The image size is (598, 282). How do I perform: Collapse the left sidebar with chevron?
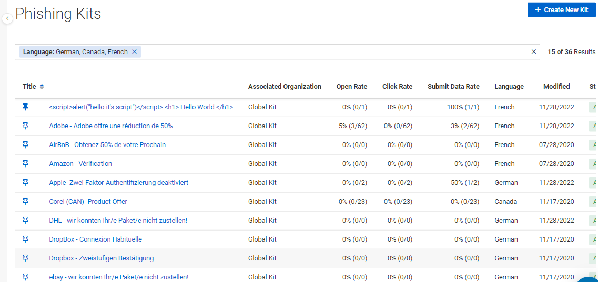(7, 18)
